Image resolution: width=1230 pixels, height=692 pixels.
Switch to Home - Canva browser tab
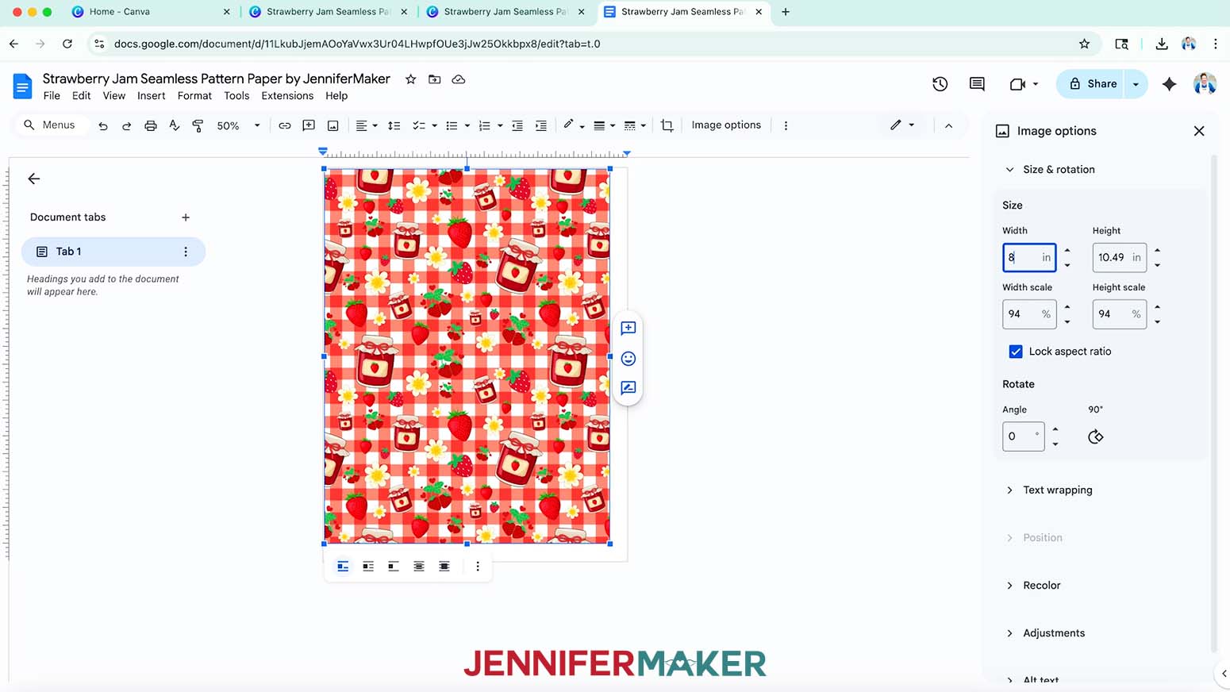click(x=150, y=12)
